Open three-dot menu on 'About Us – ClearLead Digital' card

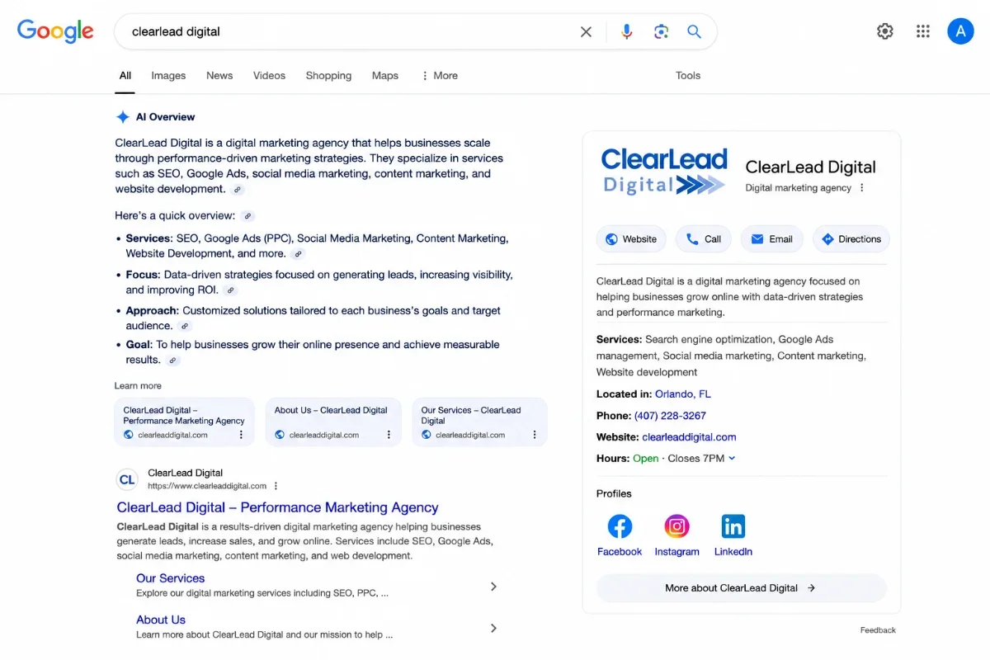[x=388, y=435]
